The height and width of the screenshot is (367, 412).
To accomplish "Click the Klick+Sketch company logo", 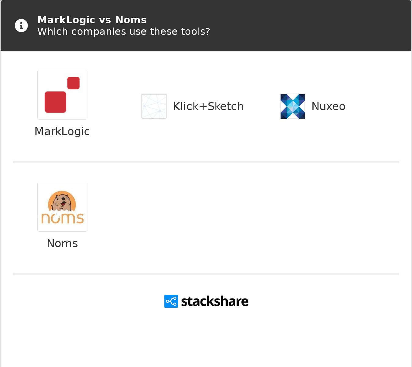I will coord(154,106).
